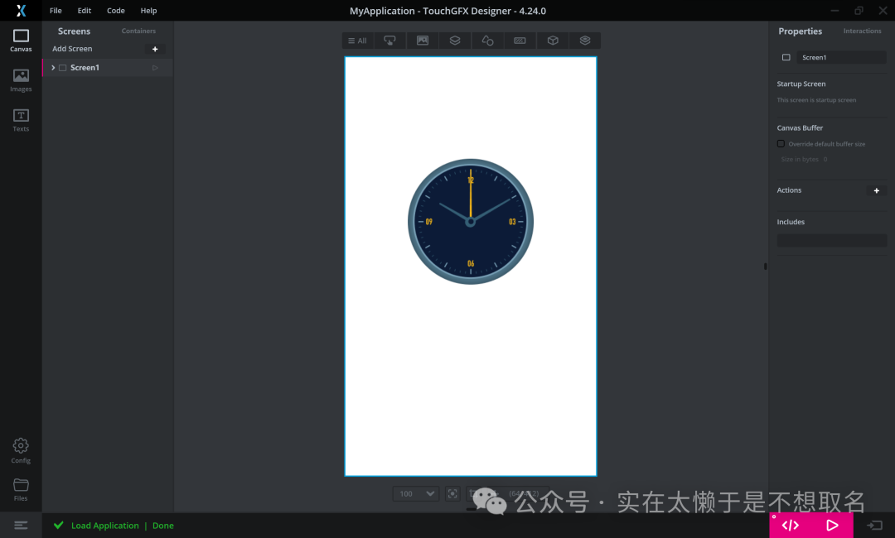This screenshot has height=538, width=895.
Task: Switch to the Containers tab
Action: tap(138, 31)
